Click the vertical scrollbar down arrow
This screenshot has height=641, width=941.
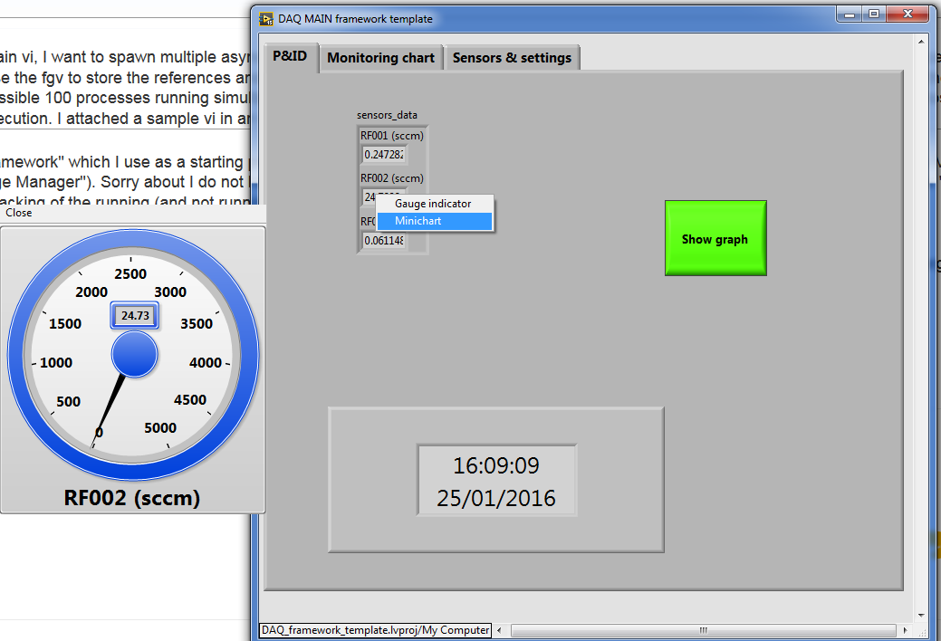(x=921, y=615)
